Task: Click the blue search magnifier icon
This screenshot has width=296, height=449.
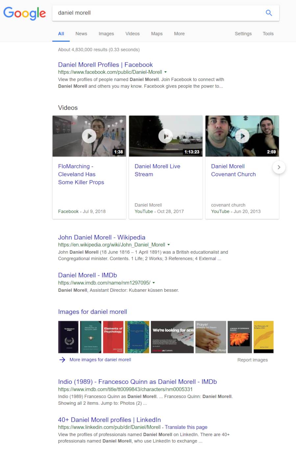Action: coord(269,13)
